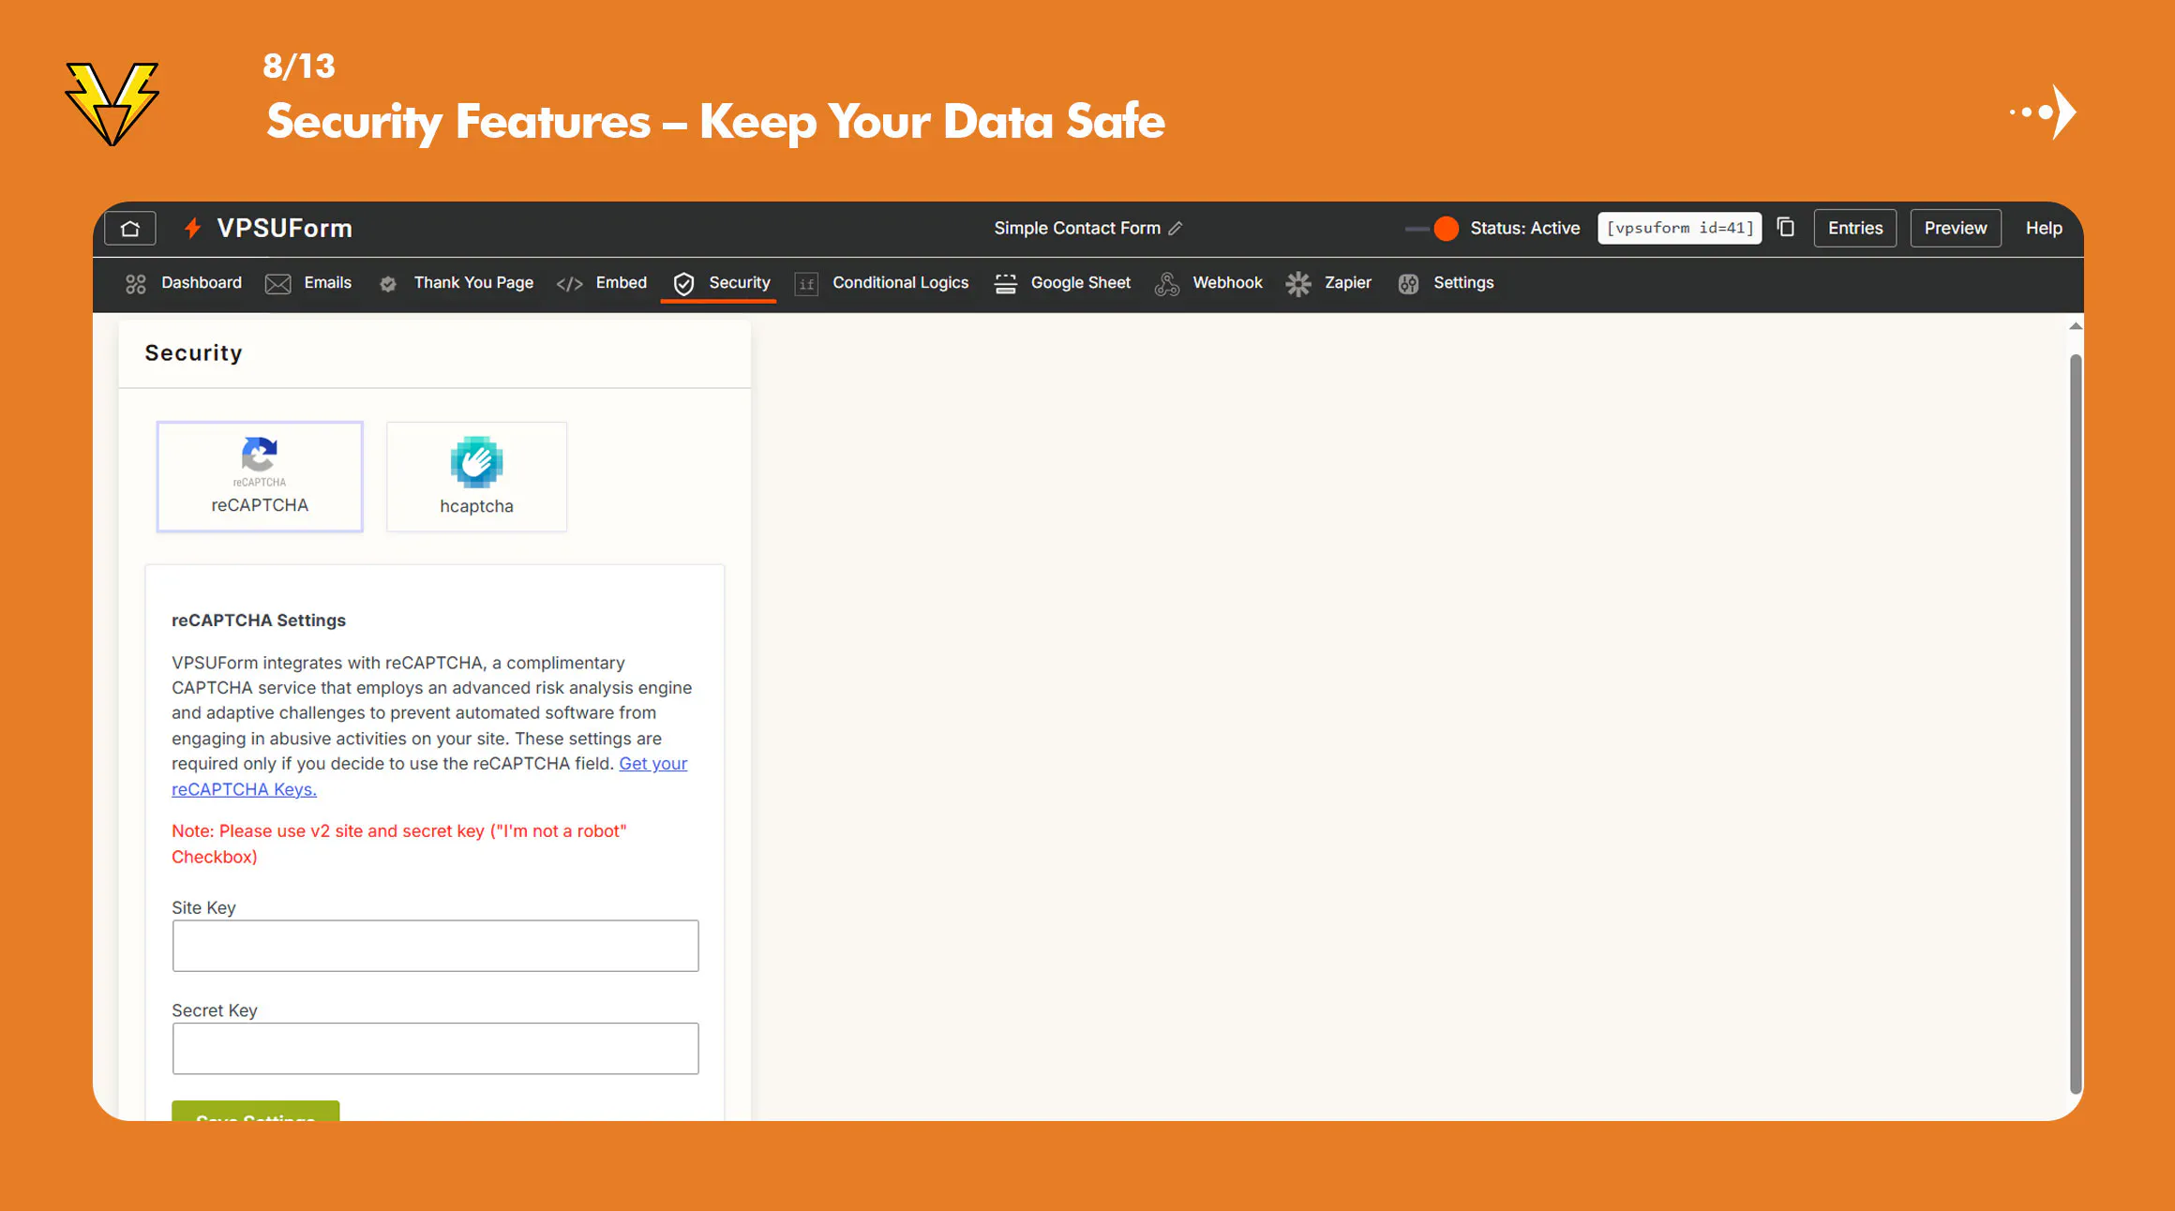The image size is (2175, 1211).
Task: Open the Entries page
Action: [x=1854, y=229]
